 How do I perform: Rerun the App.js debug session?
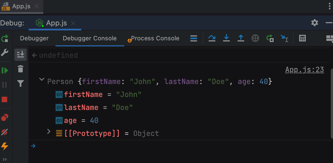[x=5, y=38]
